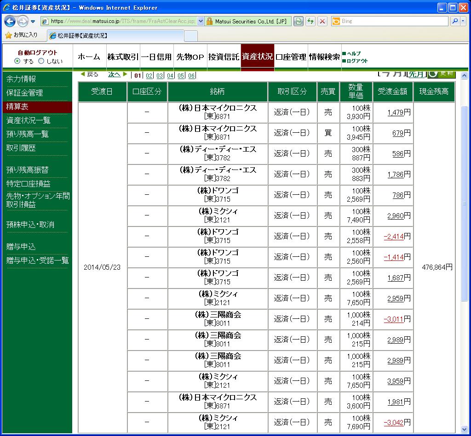The width and height of the screenshot is (471, 436).
Task: Click the Favorites star icon
Action: [8, 35]
